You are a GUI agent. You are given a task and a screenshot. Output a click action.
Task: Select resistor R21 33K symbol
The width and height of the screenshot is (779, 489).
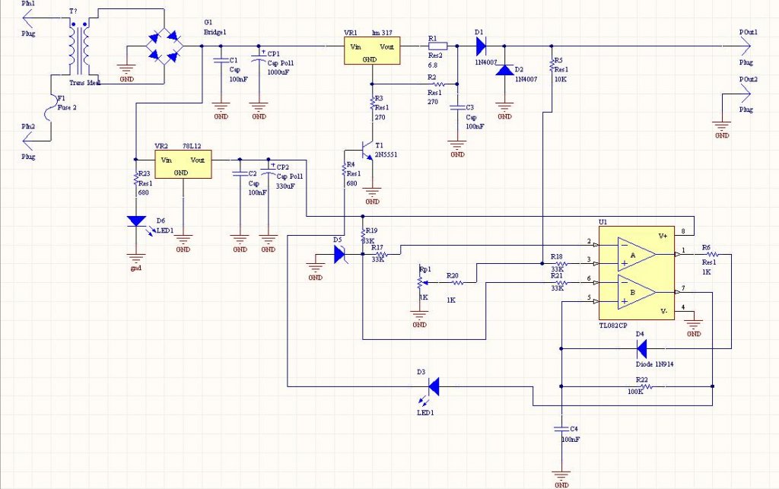pos(561,282)
